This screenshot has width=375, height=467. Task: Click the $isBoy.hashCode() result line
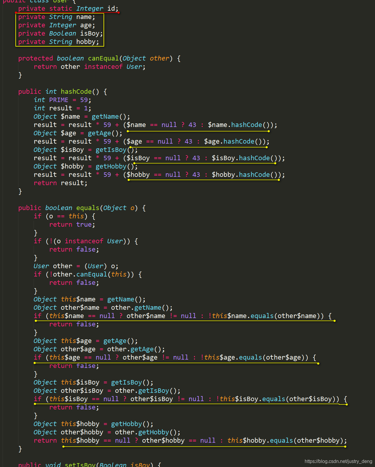pyautogui.click(x=159, y=158)
